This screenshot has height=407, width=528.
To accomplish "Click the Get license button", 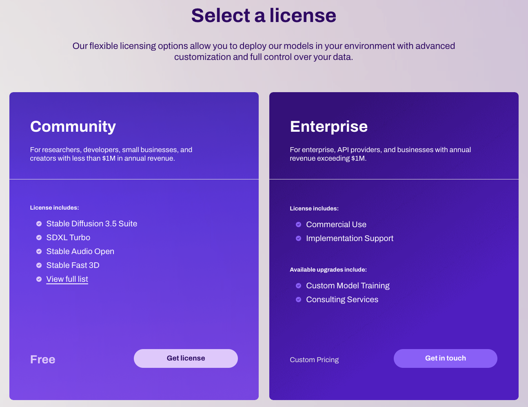I will click(x=186, y=358).
